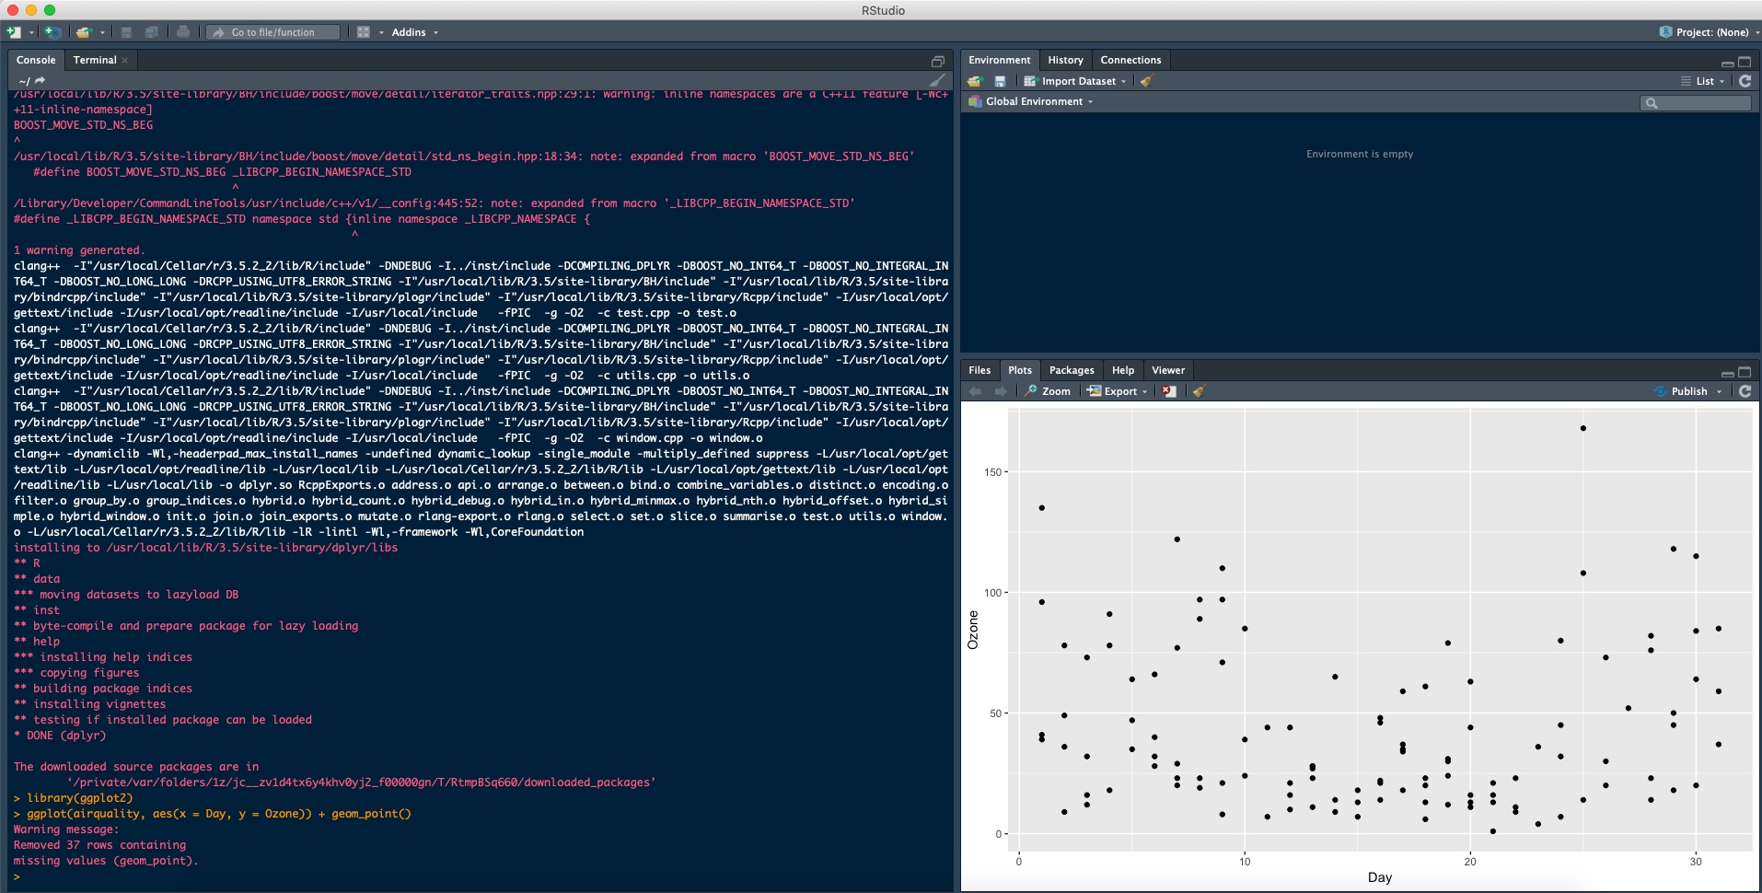The height and width of the screenshot is (893, 1762).
Task: Open the Project: (None) menu
Action: tap(1709, 32)
